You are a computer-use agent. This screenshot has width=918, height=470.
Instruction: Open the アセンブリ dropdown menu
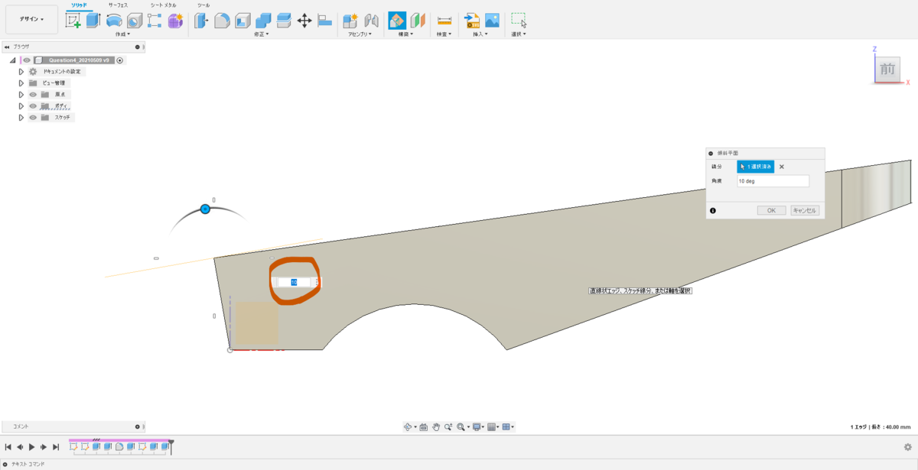coord(360,34)
